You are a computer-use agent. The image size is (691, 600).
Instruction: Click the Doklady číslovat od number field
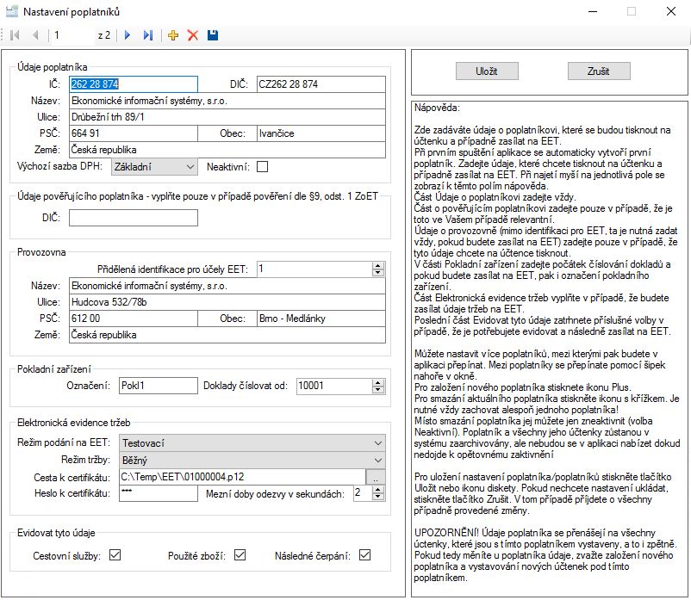click(334, 386)
